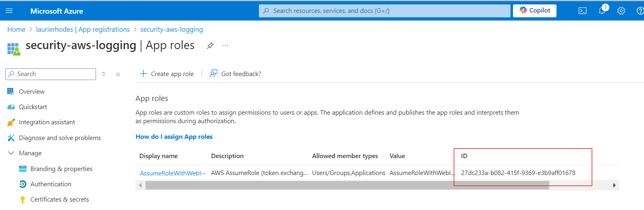
Task: Collapse the sidebar with the double chevron
Action: 118,74
